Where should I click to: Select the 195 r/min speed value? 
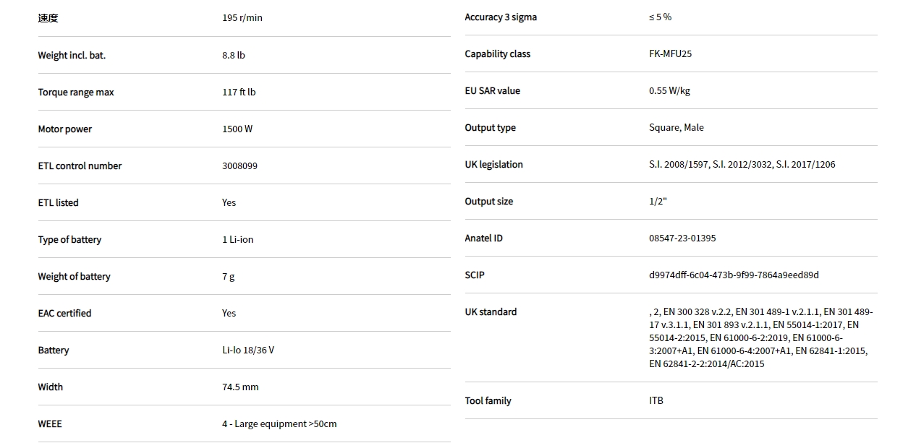tap(242, 18)
